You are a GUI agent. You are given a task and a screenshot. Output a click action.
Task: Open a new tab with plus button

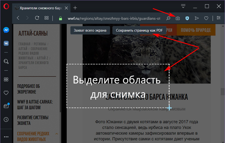click(x=75, y=8)
